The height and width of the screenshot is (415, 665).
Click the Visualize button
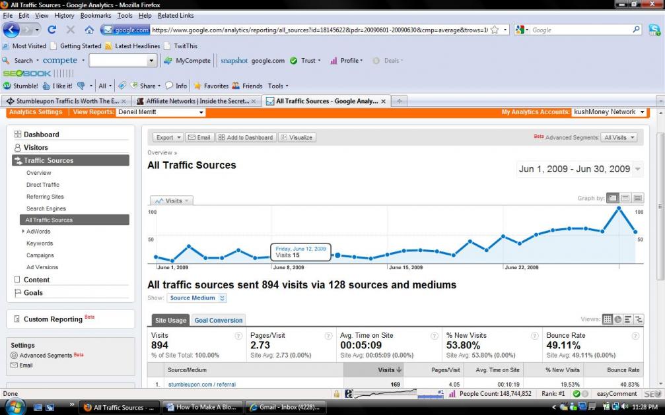[297, 137]
